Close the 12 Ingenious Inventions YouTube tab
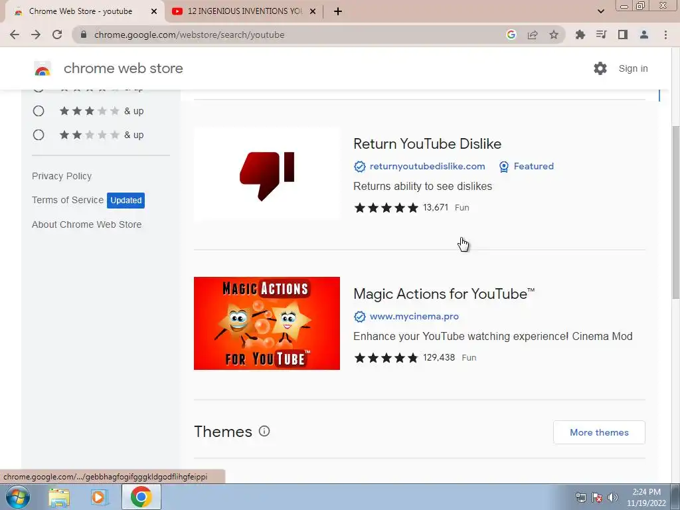 [x=313, y=11]
